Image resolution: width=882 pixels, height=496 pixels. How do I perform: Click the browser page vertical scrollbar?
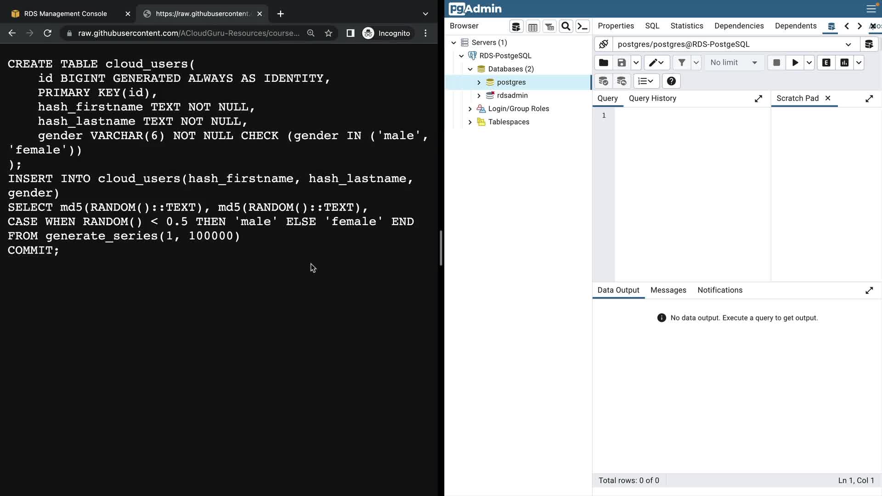pos(441,248)
